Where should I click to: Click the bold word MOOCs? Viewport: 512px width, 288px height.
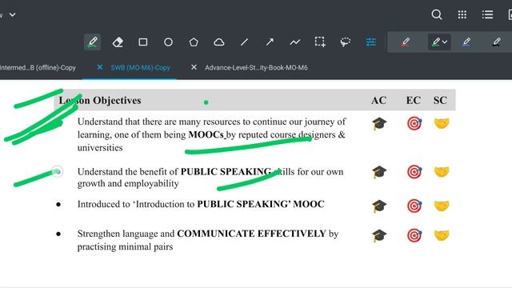206,134
